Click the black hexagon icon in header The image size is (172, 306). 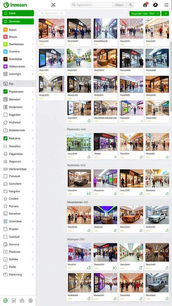[x=155, y=5]
